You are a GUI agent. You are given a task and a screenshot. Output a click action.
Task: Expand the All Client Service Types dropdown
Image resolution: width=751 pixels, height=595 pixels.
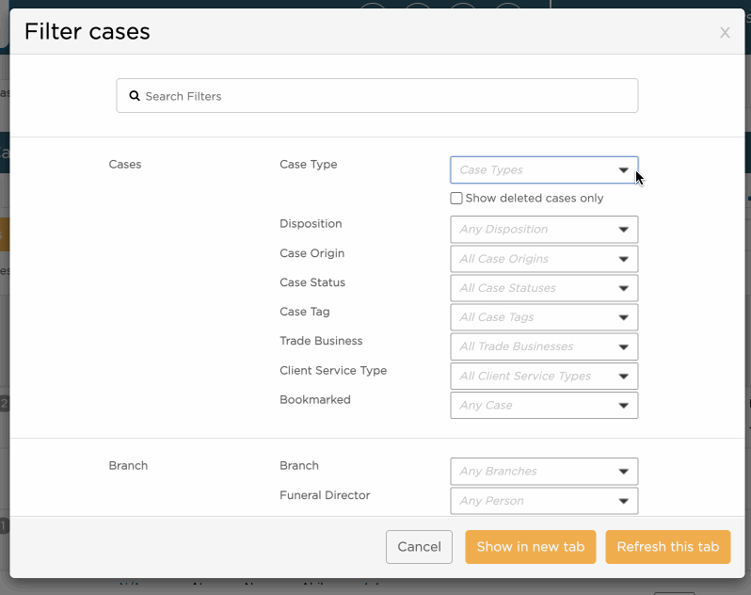click(544, 377)
